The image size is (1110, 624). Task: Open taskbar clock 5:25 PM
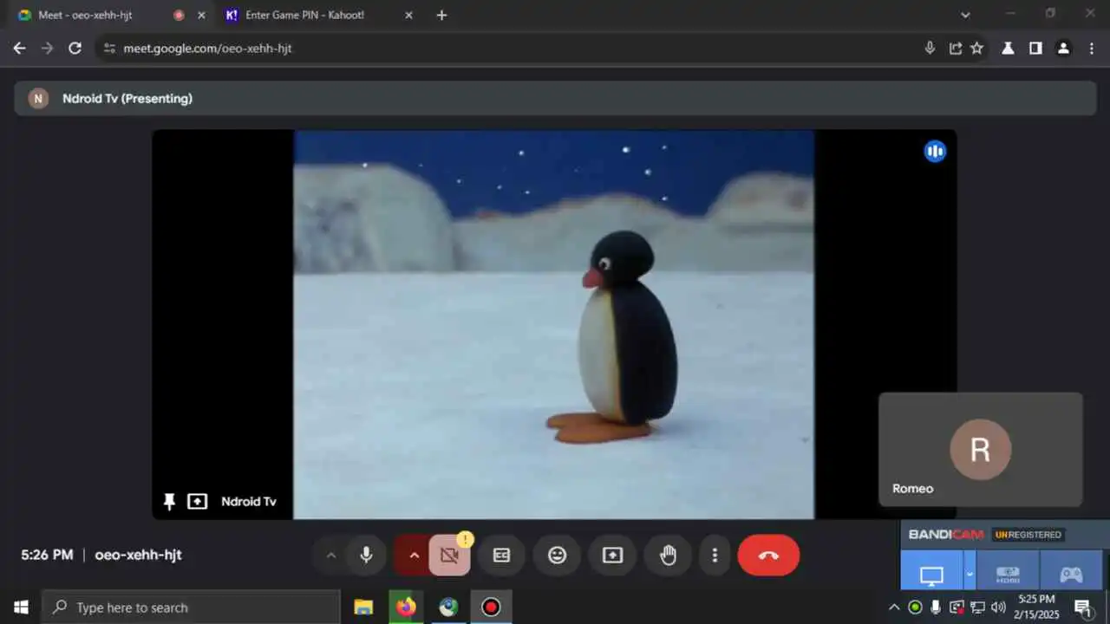pos(1037,607)
